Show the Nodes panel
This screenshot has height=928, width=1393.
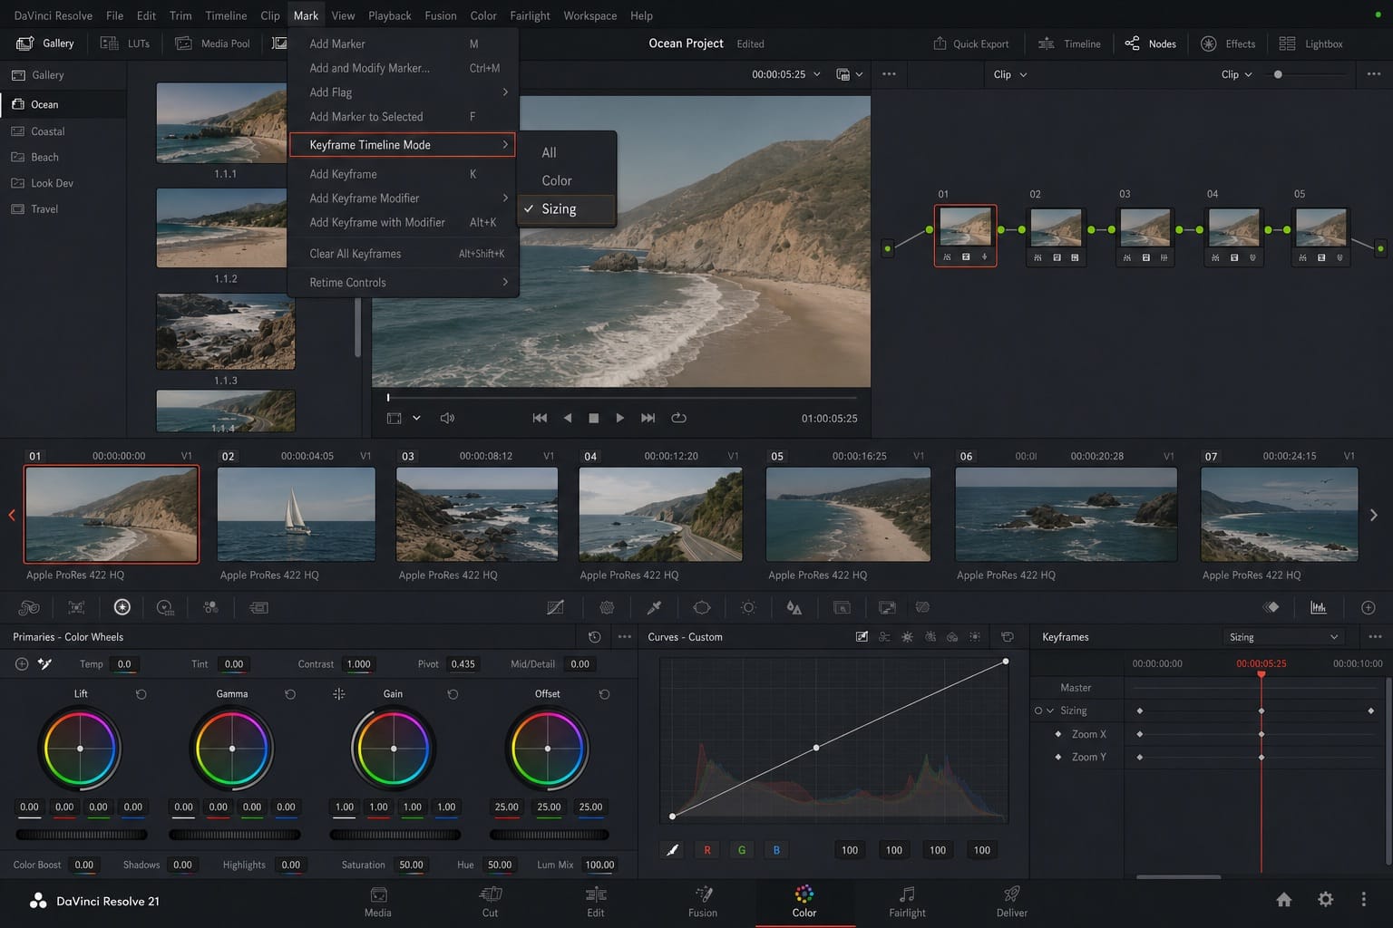tap(1151, 43)
